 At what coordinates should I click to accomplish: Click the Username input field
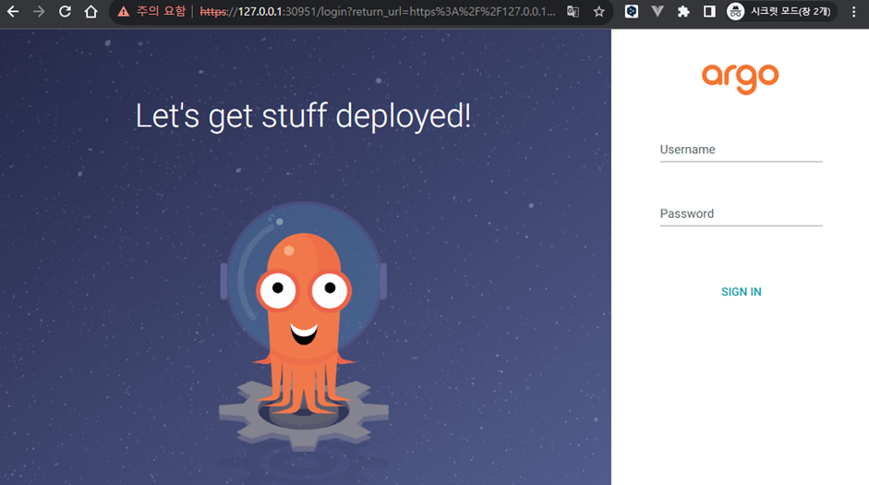coord(741,151)
